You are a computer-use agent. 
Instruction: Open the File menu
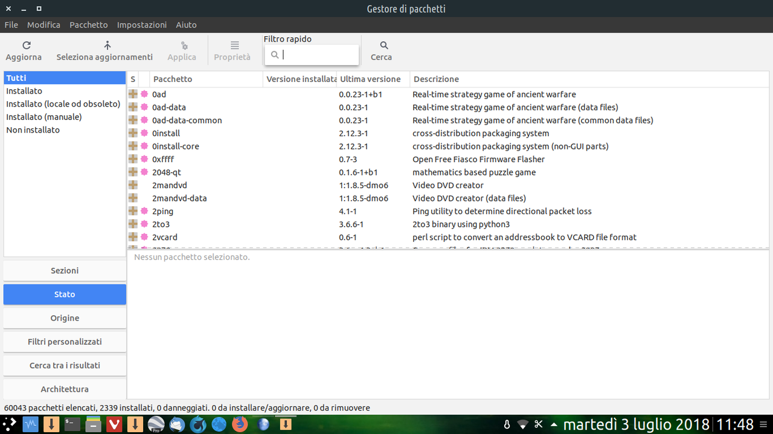click(11, 25)
